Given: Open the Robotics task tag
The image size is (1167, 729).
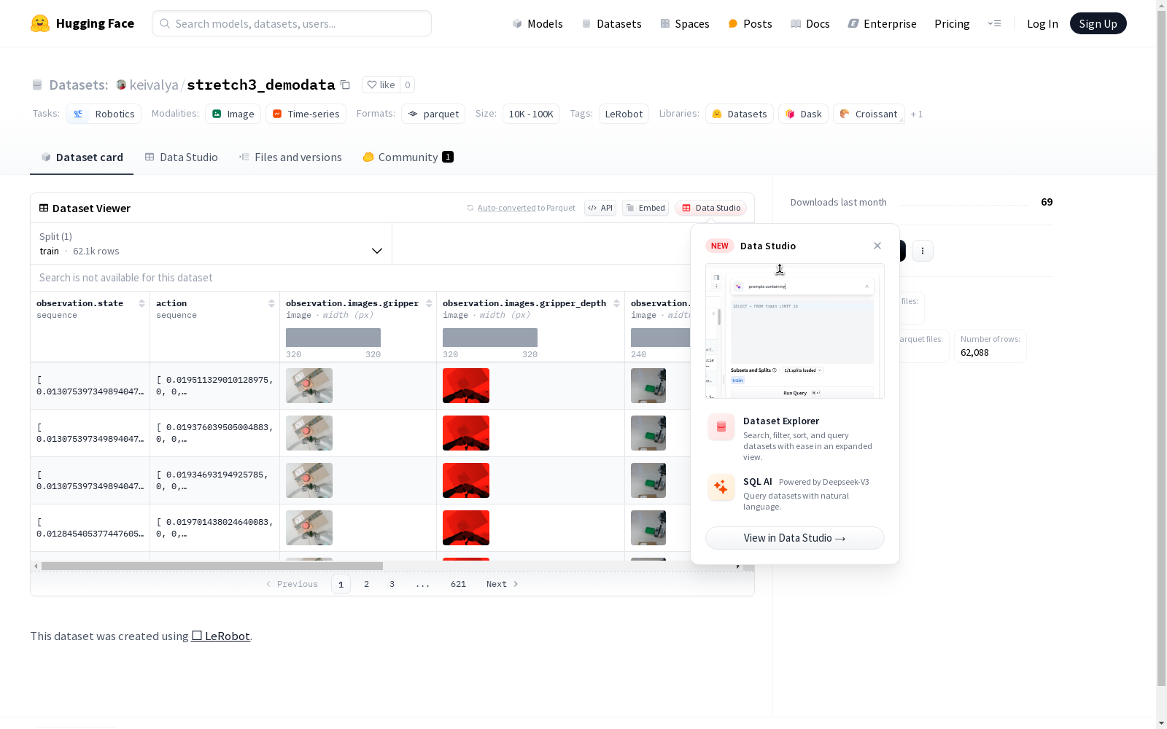Looking at the screenshot, I should point(104,114).
